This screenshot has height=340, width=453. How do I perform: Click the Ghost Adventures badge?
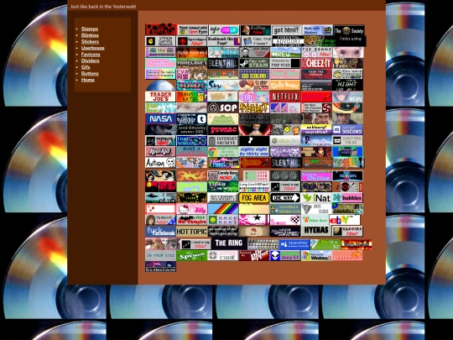tap(254, 119)
